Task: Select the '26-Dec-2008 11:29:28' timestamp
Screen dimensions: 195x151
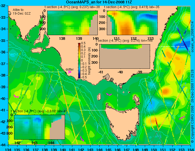Action: (x=192, y=86)
